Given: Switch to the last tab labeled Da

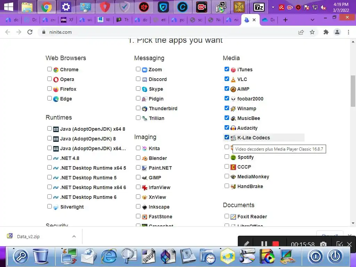Looking at the screenshot, I should click(269, 20).
